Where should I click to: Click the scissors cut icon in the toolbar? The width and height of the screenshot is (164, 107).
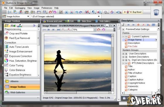(x=9, y=12)
